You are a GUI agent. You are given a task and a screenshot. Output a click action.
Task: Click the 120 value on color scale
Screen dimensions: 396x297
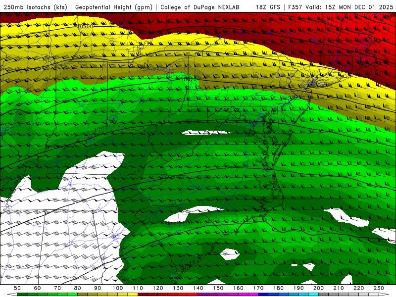click(158, 288)
